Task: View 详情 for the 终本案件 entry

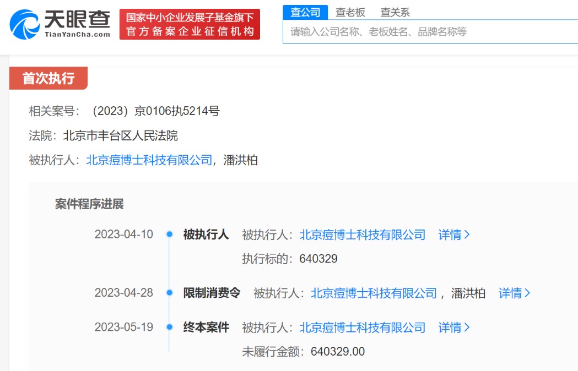Action: coord(454,328)
